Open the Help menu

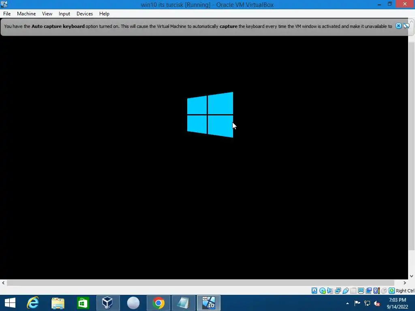[x=104, y=14]
